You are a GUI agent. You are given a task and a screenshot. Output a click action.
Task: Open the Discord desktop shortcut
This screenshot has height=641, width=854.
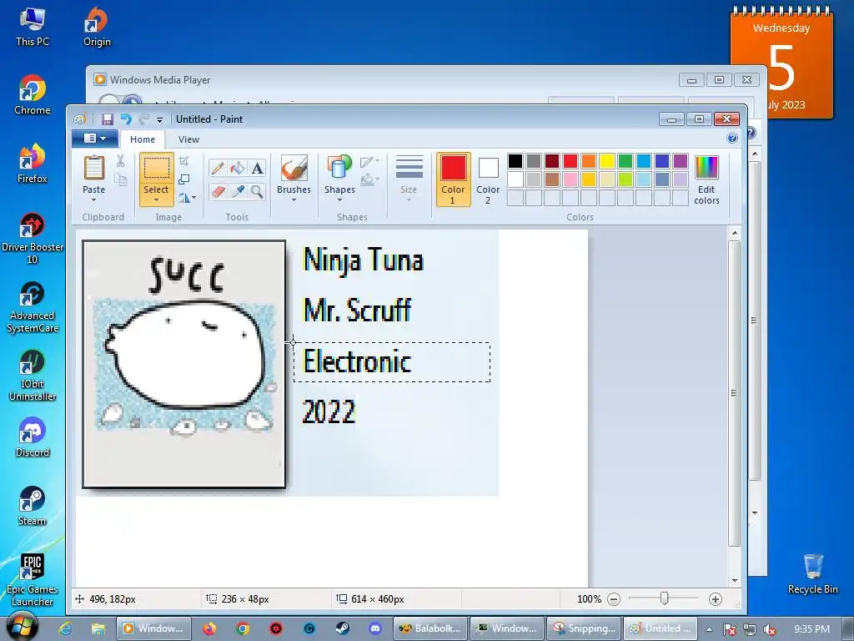[33, 437]
